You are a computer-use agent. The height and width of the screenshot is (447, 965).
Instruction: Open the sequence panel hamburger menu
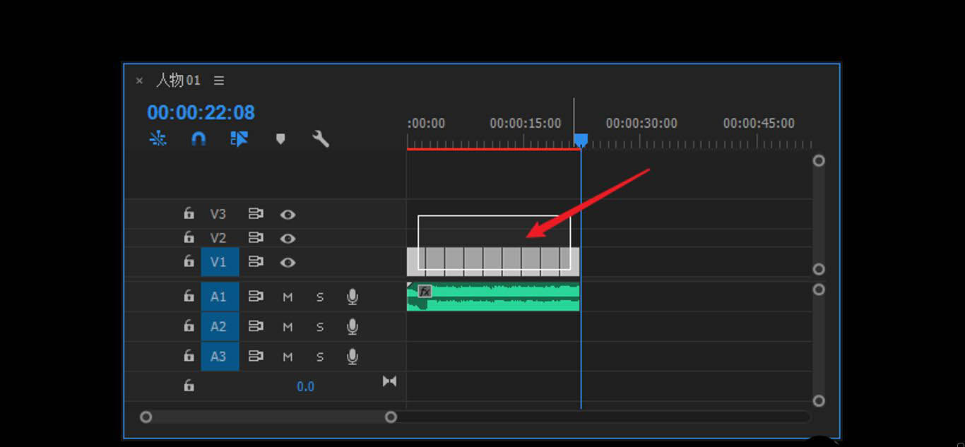point(219,81)
